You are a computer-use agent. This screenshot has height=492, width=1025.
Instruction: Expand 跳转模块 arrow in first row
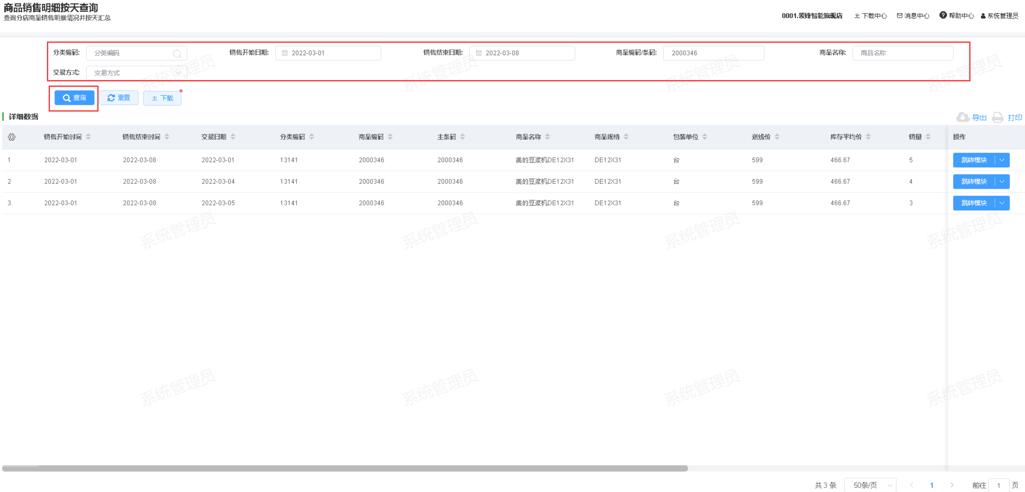pos(1002,160)
